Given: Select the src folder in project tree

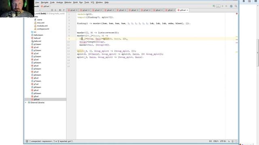Looking at the screenshot, I should pyautogui.click(x=35, y=32).
